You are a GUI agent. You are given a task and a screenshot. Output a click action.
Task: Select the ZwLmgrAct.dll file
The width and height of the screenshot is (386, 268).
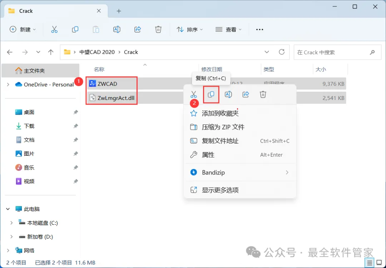(112, 98)
